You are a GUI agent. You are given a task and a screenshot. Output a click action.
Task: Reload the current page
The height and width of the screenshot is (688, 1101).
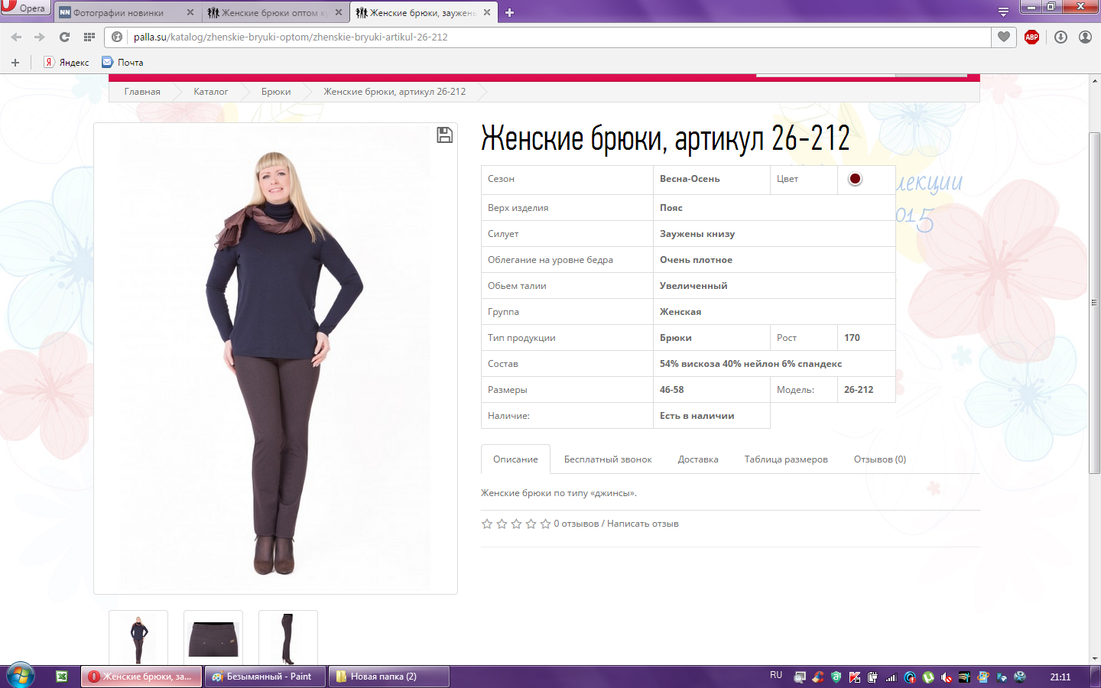coord(64,37)
